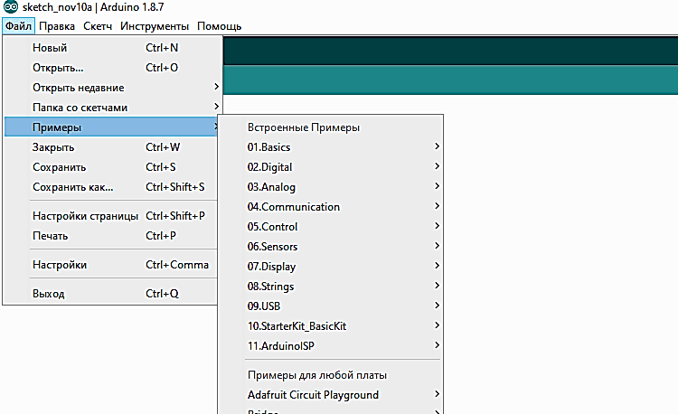Select Настройки страницы menu entry
This screenshot has height=414, width=678.
[x=85, y=216]
